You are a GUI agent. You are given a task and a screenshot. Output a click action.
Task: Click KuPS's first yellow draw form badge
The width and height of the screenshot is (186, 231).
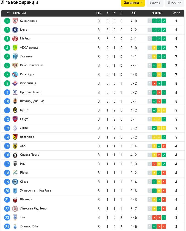(159, 110)
